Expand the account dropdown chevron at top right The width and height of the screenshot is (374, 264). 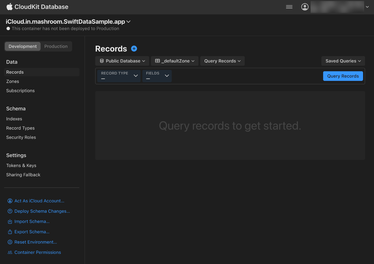coord(367,7)
